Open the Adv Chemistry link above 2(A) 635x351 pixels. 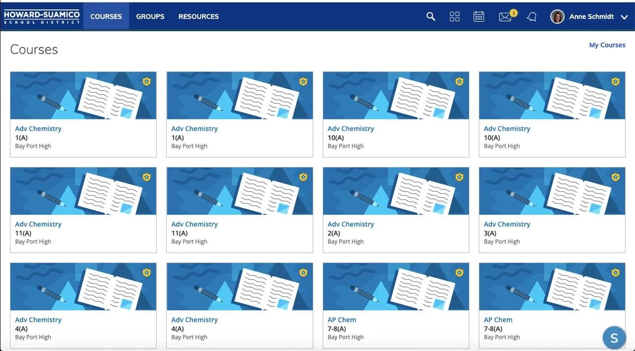[x=351, y=224]
